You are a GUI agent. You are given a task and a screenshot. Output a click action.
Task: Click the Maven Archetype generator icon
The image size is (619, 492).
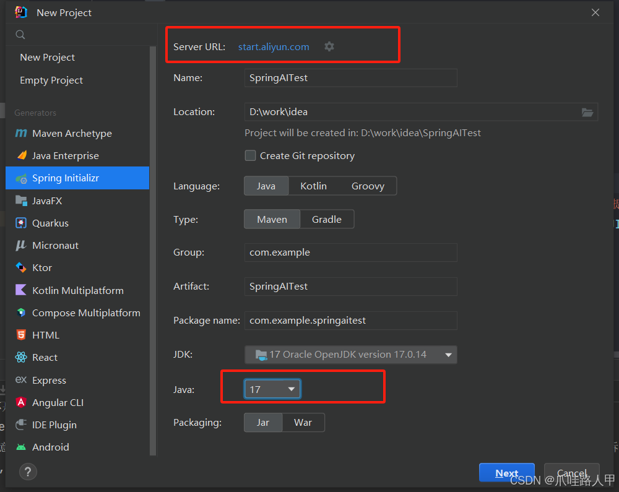click(x=21, y=133)
